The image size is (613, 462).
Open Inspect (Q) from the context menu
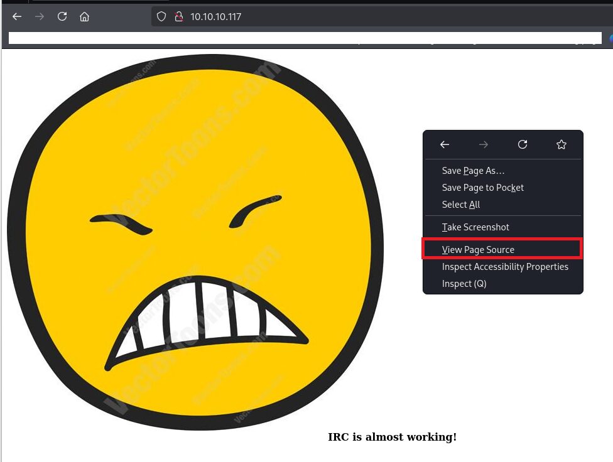point(464,284)
